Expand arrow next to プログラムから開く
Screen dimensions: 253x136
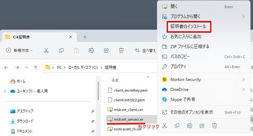click(x=244, y=16)
